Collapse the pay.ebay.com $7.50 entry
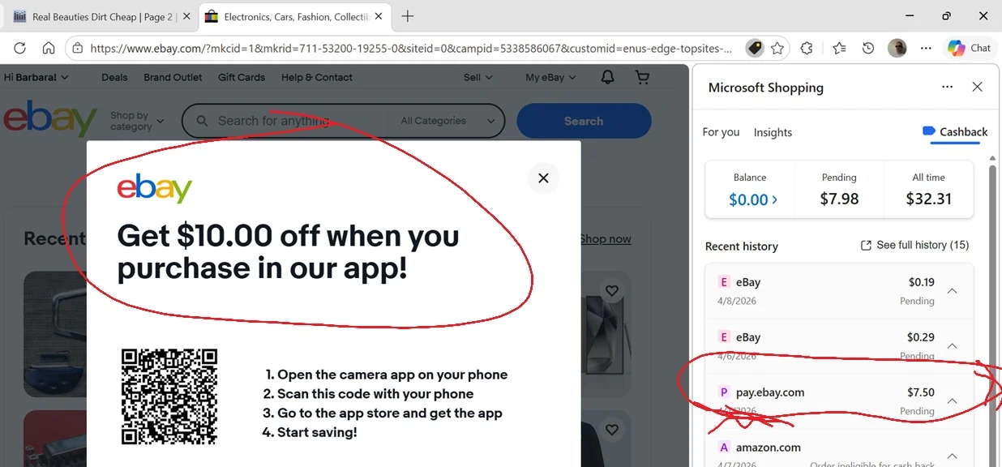The width and height of the screenshot is (1002, 467). click(953, 401)
